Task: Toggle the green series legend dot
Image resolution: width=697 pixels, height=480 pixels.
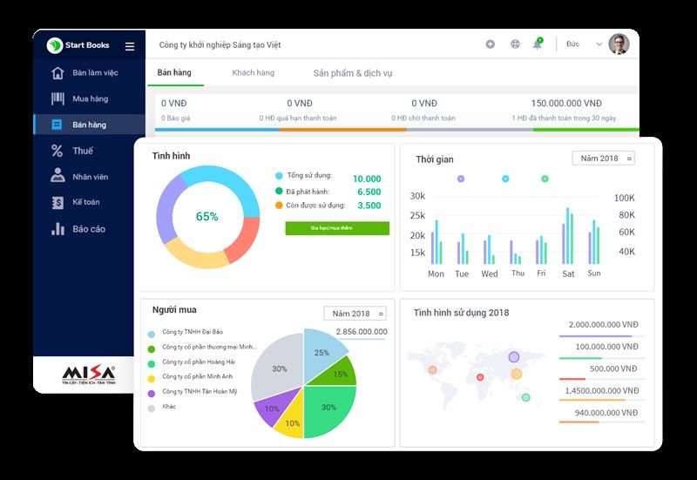Action: coord(545,179)
